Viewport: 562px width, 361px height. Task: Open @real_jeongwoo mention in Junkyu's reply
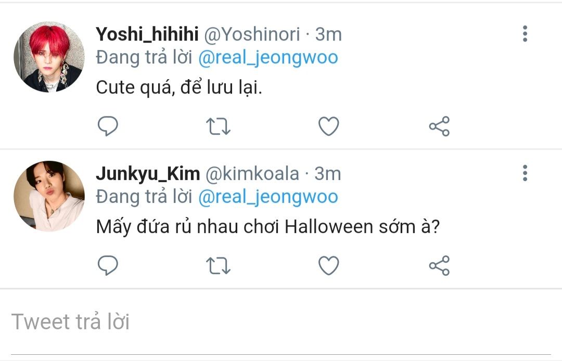tap(268, 197)
